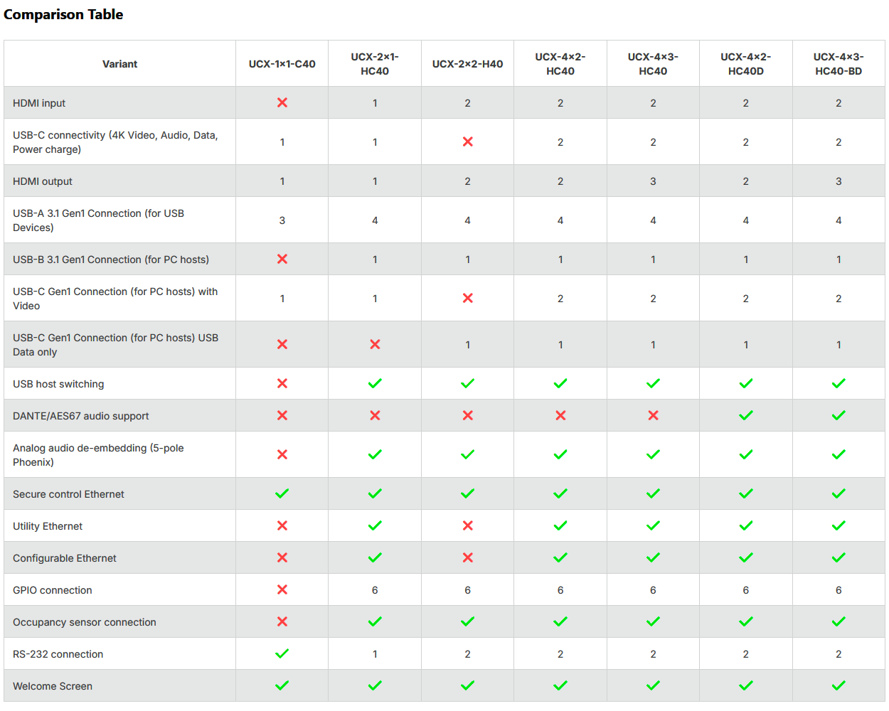The height and width of the screenshot is (711, 889).
Task: Click red X for Occupancy sensor UCX-1×1-C40
Action: pyautogui.click(x=282, y=621)
